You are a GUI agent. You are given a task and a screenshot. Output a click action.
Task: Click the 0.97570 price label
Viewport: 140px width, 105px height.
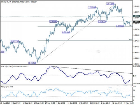[x=15, y=41]
